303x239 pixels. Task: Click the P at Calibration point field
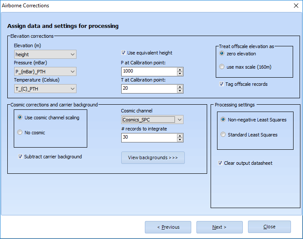[149, 72]
